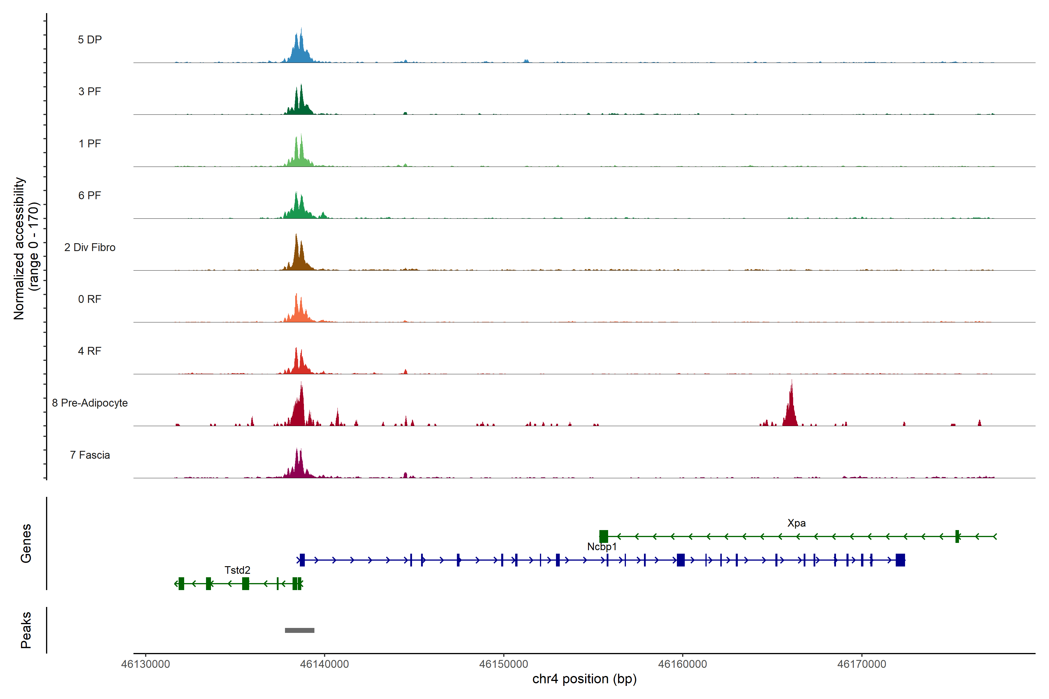The height and width of the screenshot is (699, 1049).
Task: Click the 8 Pre-Adipocyte track label
Action: coord(90,403)
